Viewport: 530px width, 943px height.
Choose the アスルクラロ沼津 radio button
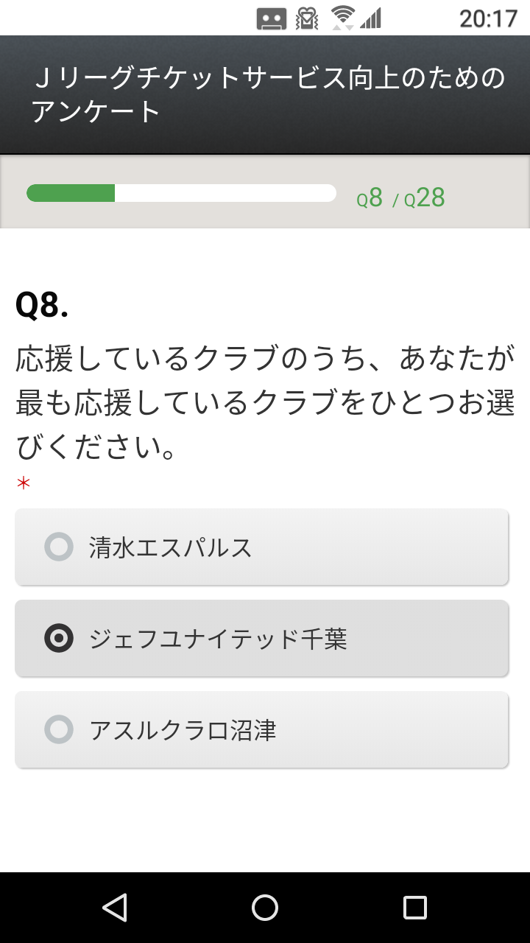(59, 729)
